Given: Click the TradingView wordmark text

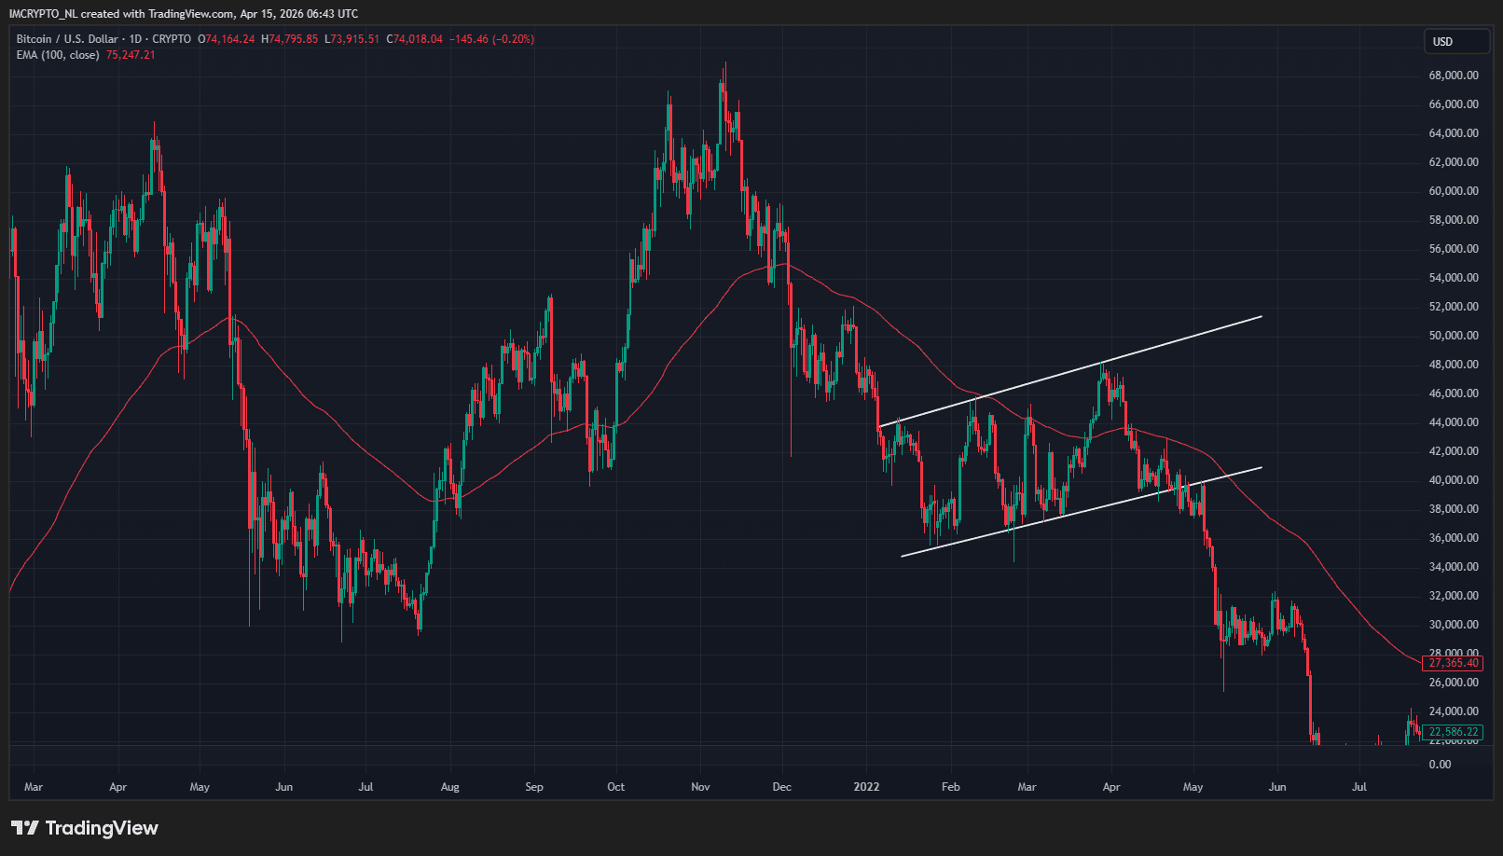Looking at the screenshot, I should (x=102, y=828).
